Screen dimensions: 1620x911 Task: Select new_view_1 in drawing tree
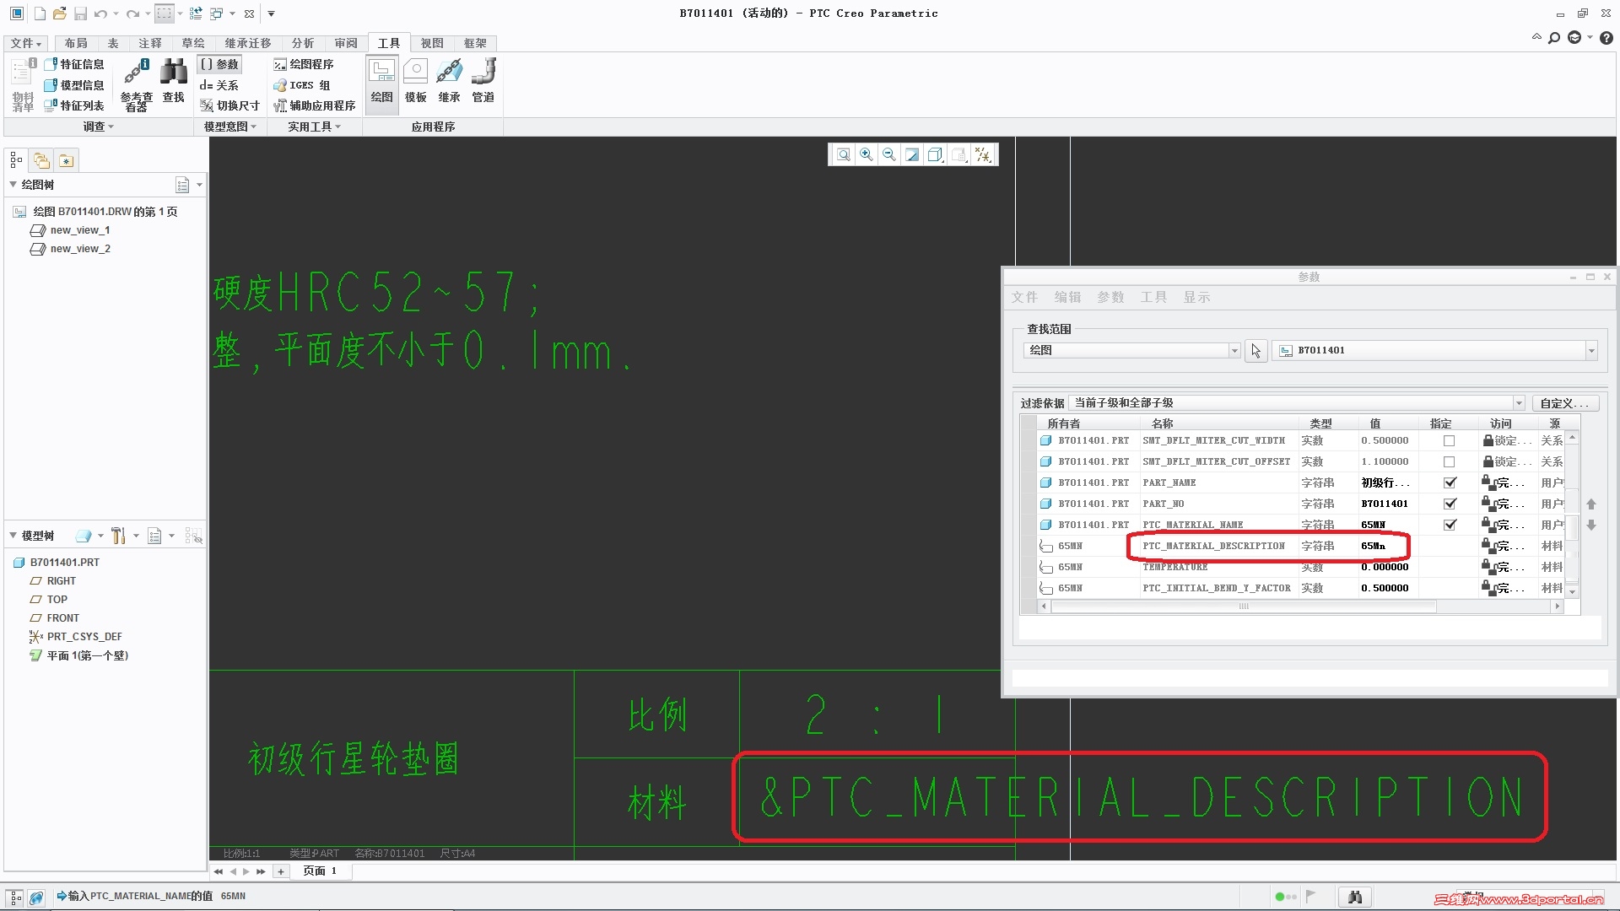click(x=80, y=229)
